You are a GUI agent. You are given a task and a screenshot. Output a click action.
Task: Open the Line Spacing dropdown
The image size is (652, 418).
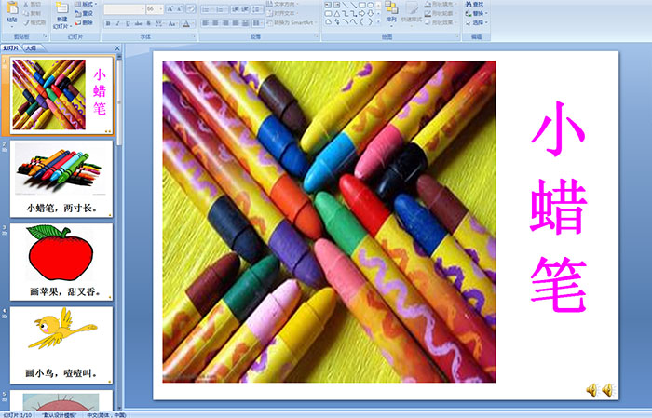click(x=257, y=8)
